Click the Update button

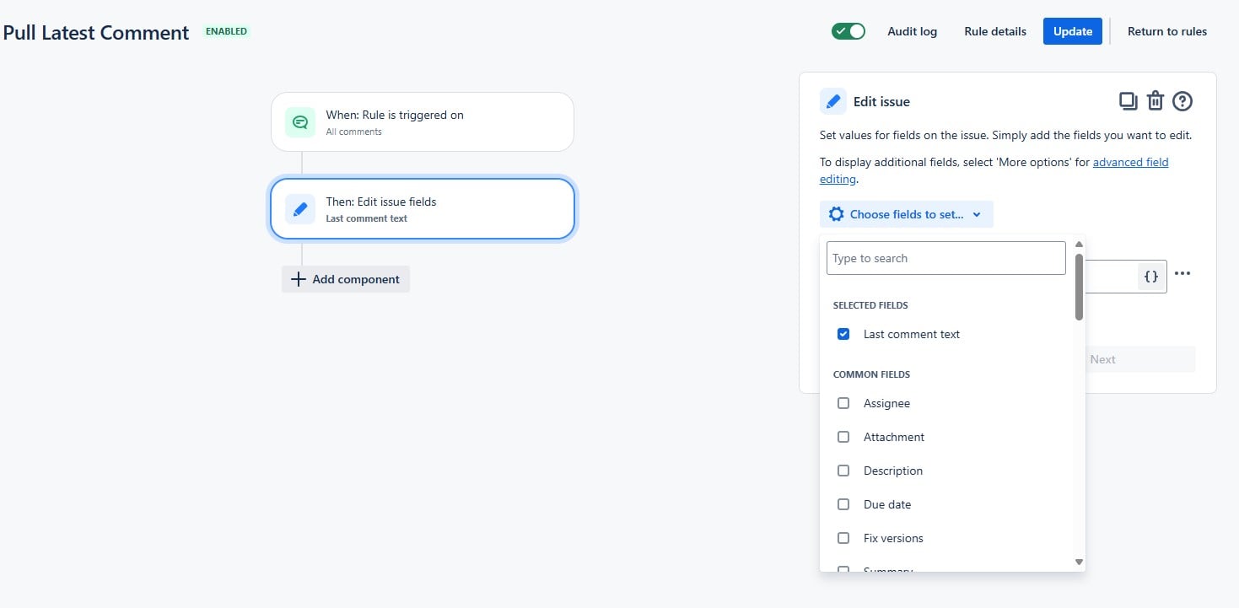click(1073, 31)
